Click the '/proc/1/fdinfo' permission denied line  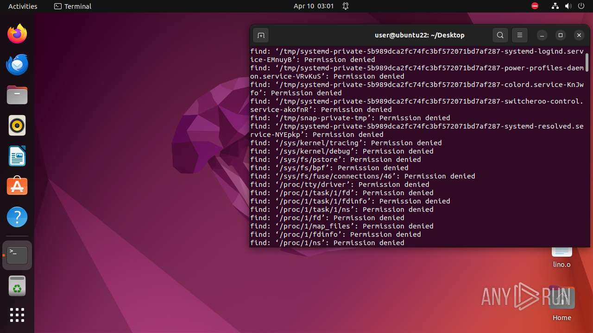pyautogui.click(x=335, y=234)
